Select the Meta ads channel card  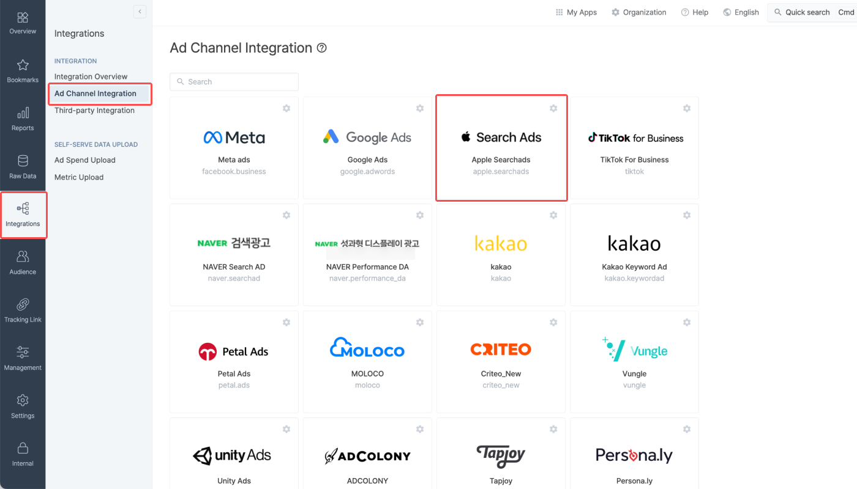[234, 148]
